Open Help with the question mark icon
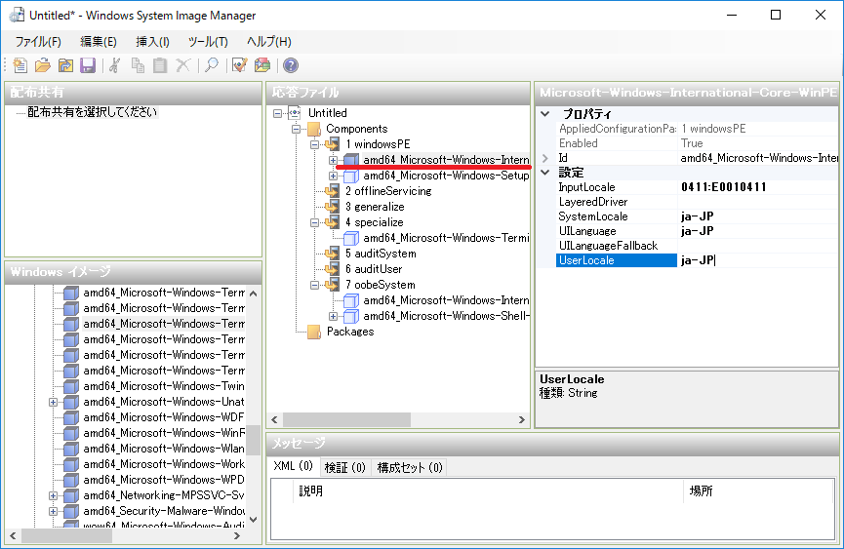Screen dimensions: 844x549 click(291, 65)
